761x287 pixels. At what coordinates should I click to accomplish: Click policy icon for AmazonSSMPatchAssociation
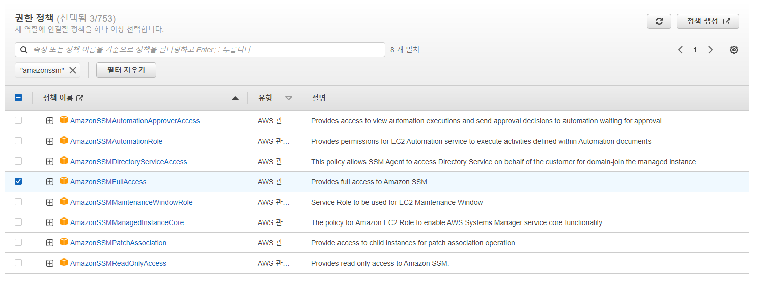[x=64, y=242]
